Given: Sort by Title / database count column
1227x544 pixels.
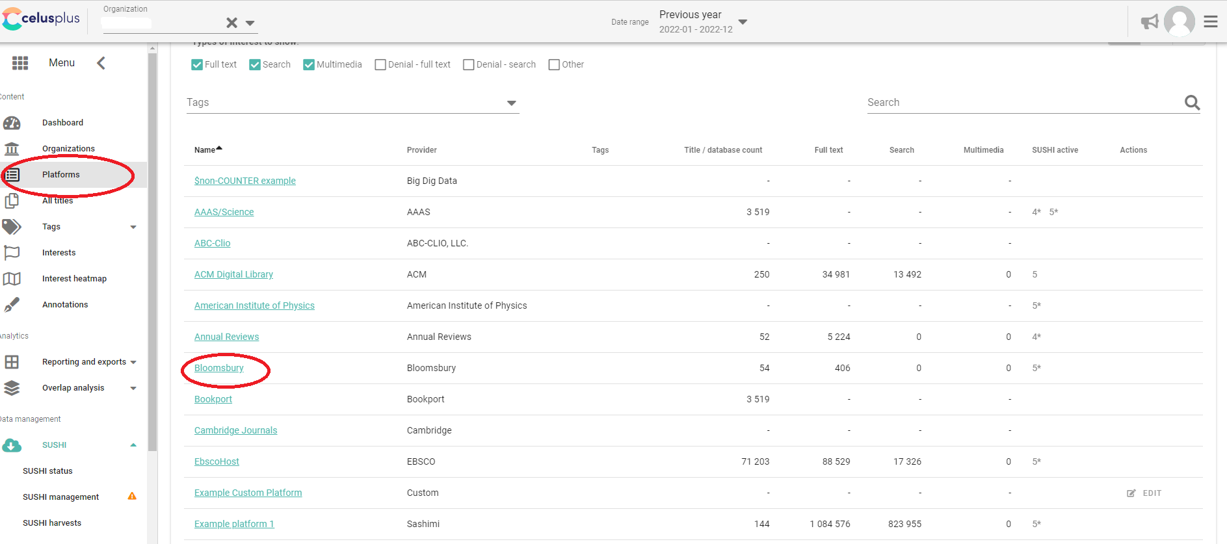Looking at the screenshot, I should click(x=722, y=150).
